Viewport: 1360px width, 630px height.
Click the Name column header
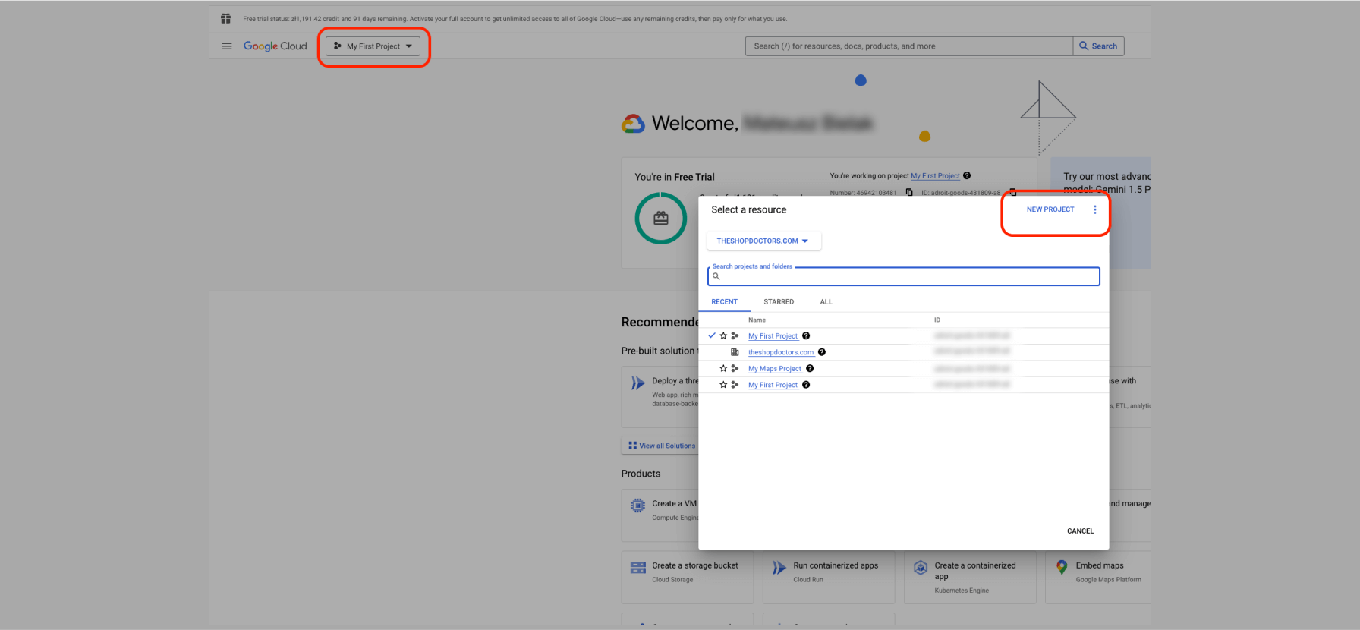coord(757,320)
